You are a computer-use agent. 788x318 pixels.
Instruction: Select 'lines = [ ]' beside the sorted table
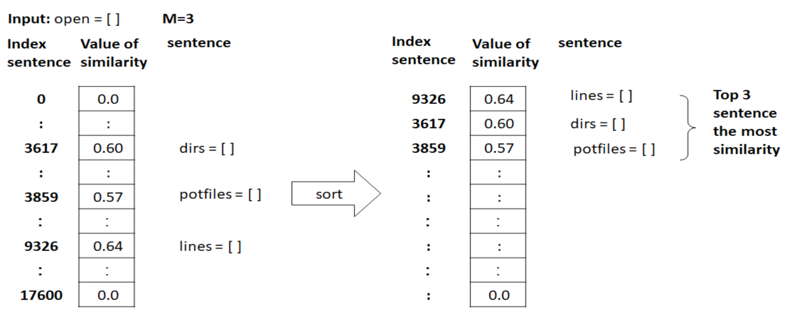pyautogui.click(x=601, y=96)
